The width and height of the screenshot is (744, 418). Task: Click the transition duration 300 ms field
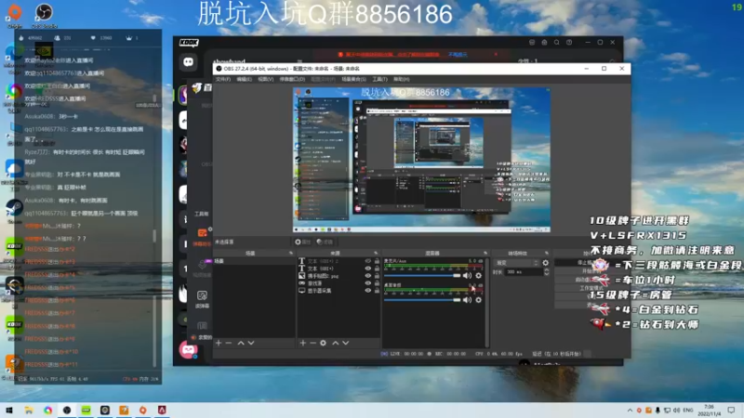(523, 272)
